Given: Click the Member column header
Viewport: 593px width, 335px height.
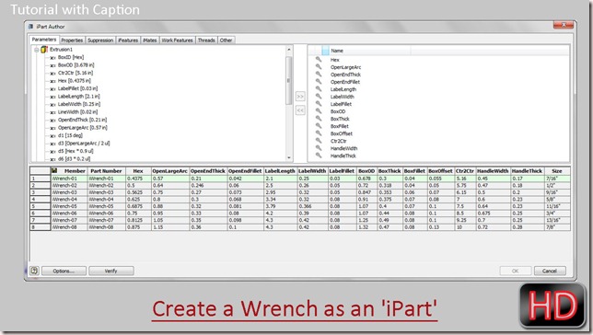Looking at the screenshot, I should click(69, 171).
